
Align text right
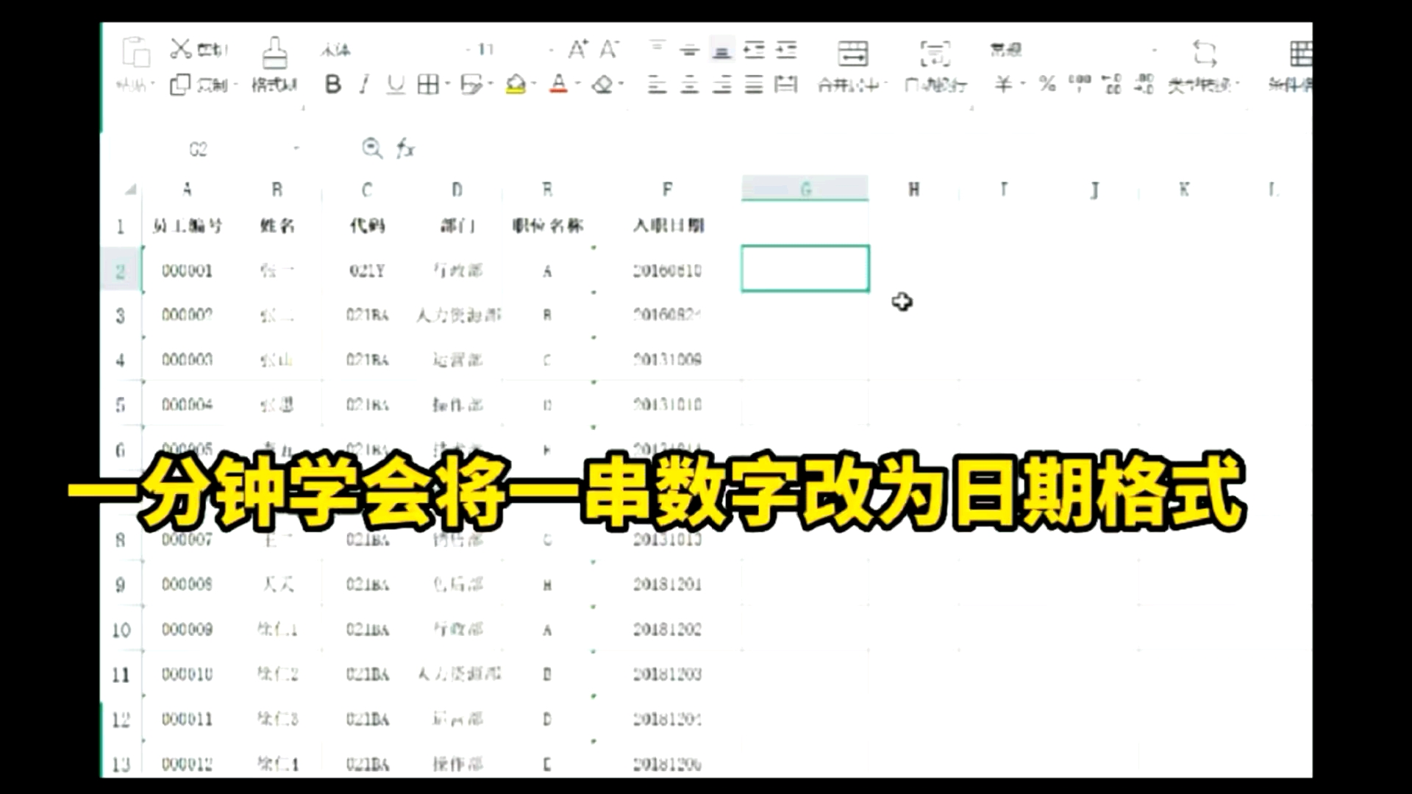pos(721,85)
